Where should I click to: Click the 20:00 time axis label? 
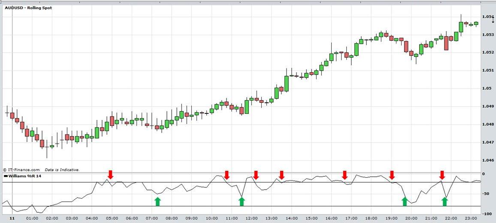[411, 218]
